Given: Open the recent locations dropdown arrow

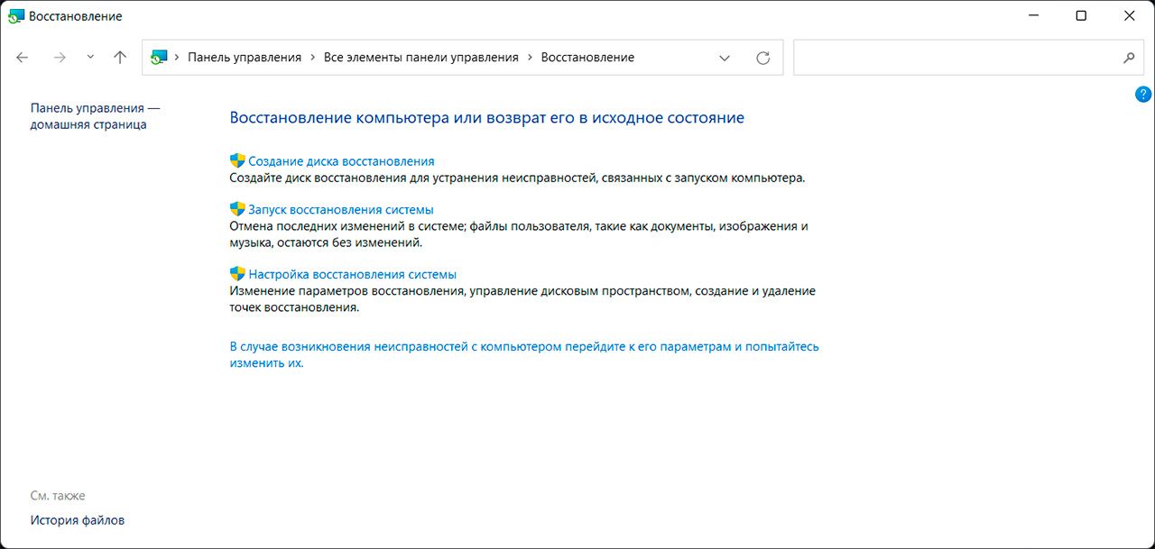Looking at the screenshot, I should 90,57.
